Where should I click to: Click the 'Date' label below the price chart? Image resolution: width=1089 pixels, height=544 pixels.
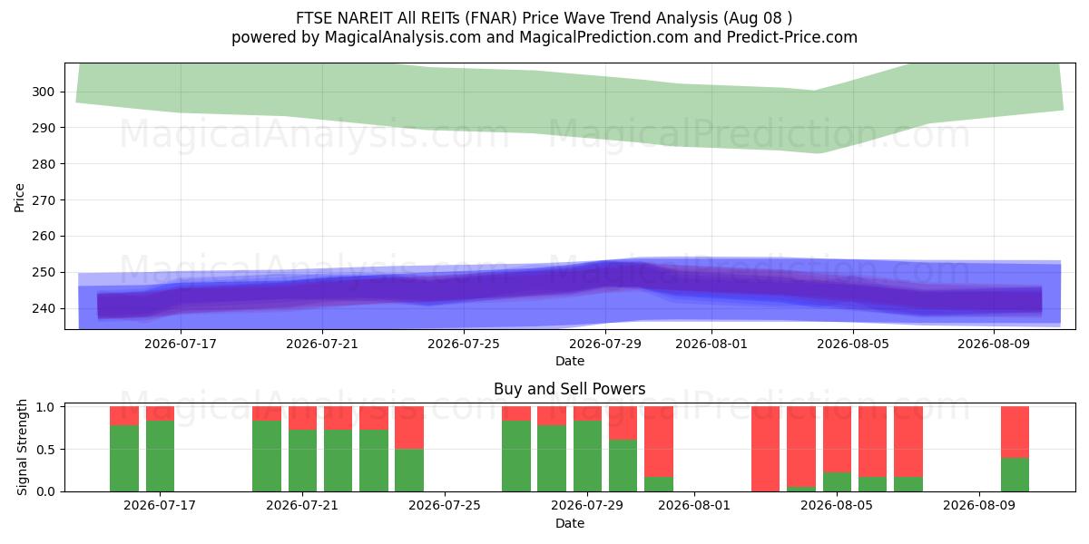point(570,361)
